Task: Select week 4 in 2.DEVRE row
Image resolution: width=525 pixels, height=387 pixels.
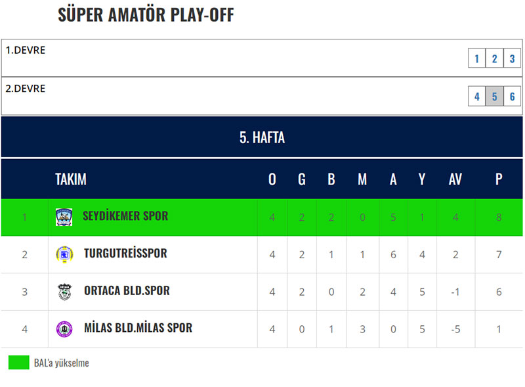Action: (x=476, y=96)
